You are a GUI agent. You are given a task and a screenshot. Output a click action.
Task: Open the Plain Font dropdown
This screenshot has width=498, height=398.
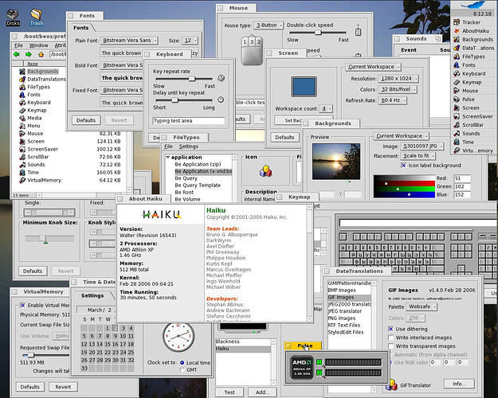(x=129, y=41)
